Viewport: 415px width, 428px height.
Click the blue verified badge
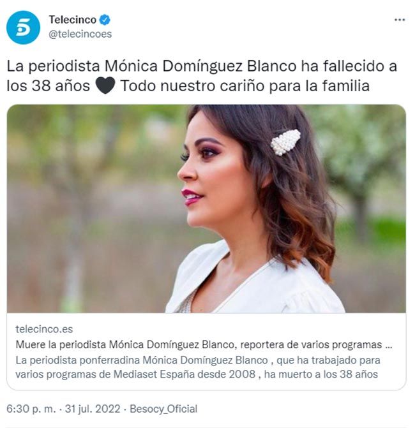[105, 20]
